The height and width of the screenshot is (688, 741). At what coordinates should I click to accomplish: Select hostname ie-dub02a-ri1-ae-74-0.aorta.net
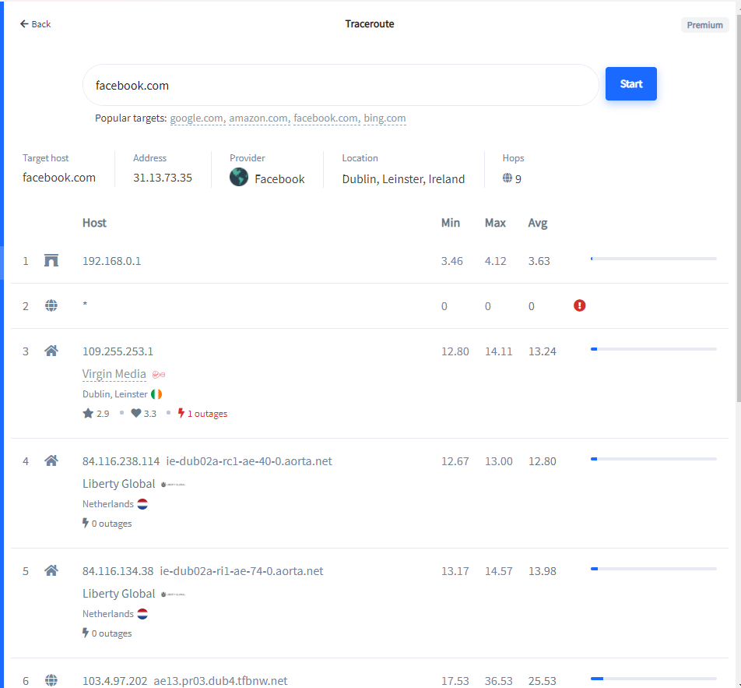pos(241,571)
